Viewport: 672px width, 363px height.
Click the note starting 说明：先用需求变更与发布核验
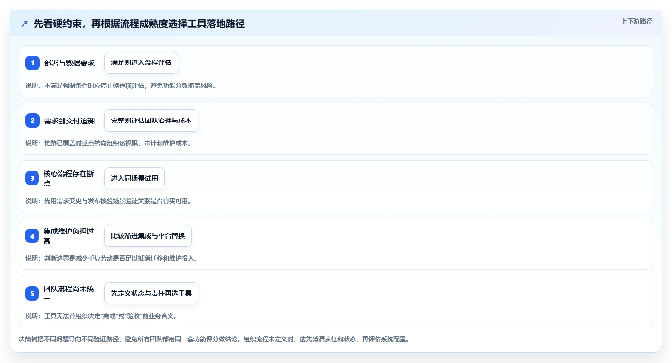coord(109,201)
